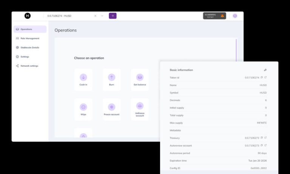Viewport: 290px width, 174px height.
Task: Expand the stablecoin selector dropdown chevron
Action: [x=102, y=16]
